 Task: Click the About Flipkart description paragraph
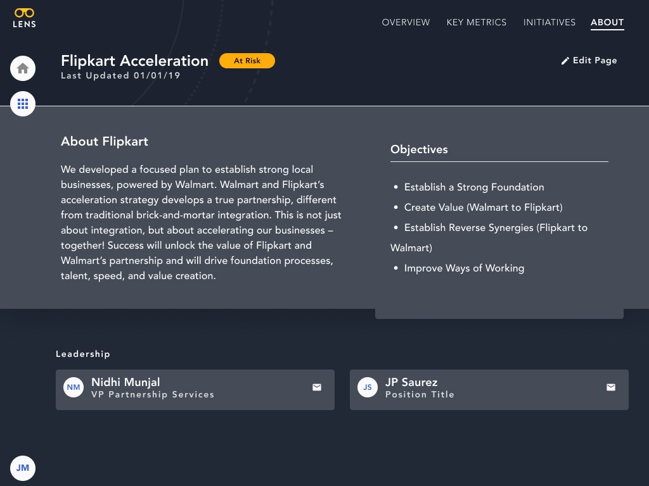[201, 222]
